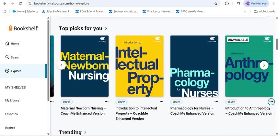Click the Bookshelf logo icon
The width and height of the screenshot is (278, 136).
11,28
